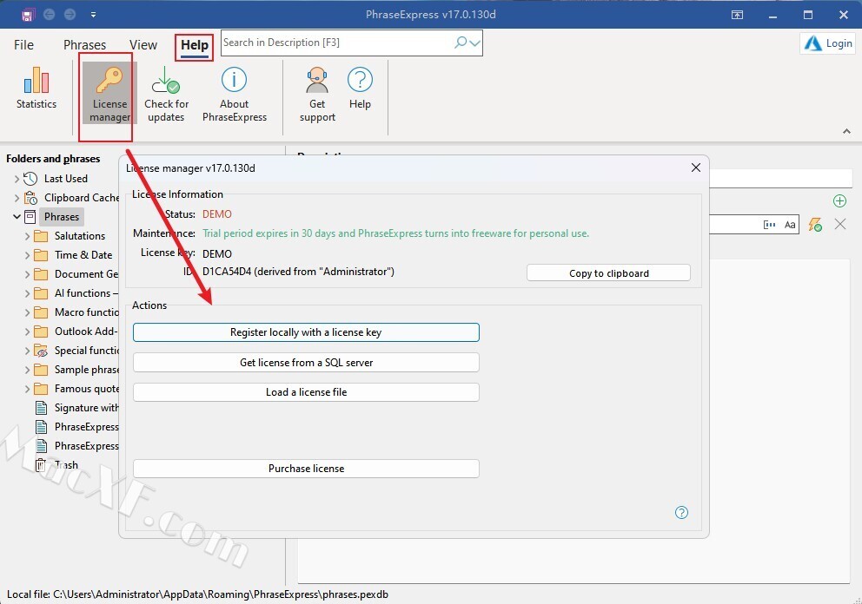Expand the Salutations folder
862x604 pixels.
point(27,237)
